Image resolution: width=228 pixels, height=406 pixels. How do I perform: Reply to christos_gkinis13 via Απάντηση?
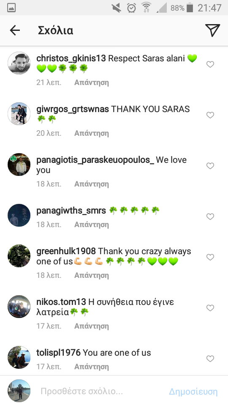point(92,82)
